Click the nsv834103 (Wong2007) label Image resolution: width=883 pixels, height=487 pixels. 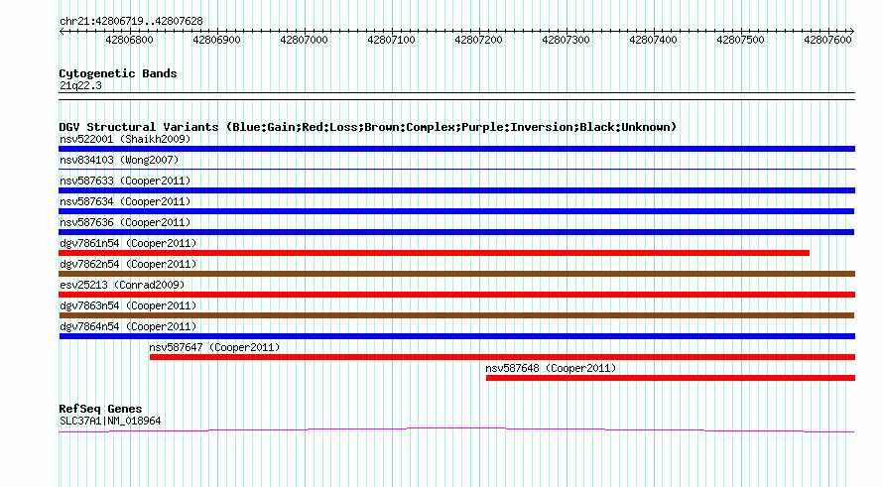point(119,160)
